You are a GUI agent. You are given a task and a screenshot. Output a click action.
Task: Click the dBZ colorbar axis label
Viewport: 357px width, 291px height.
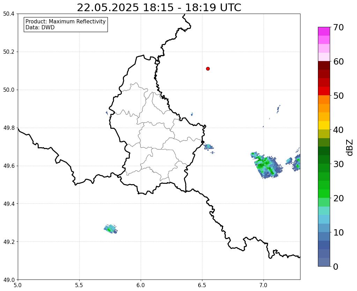tap(350, 148)
